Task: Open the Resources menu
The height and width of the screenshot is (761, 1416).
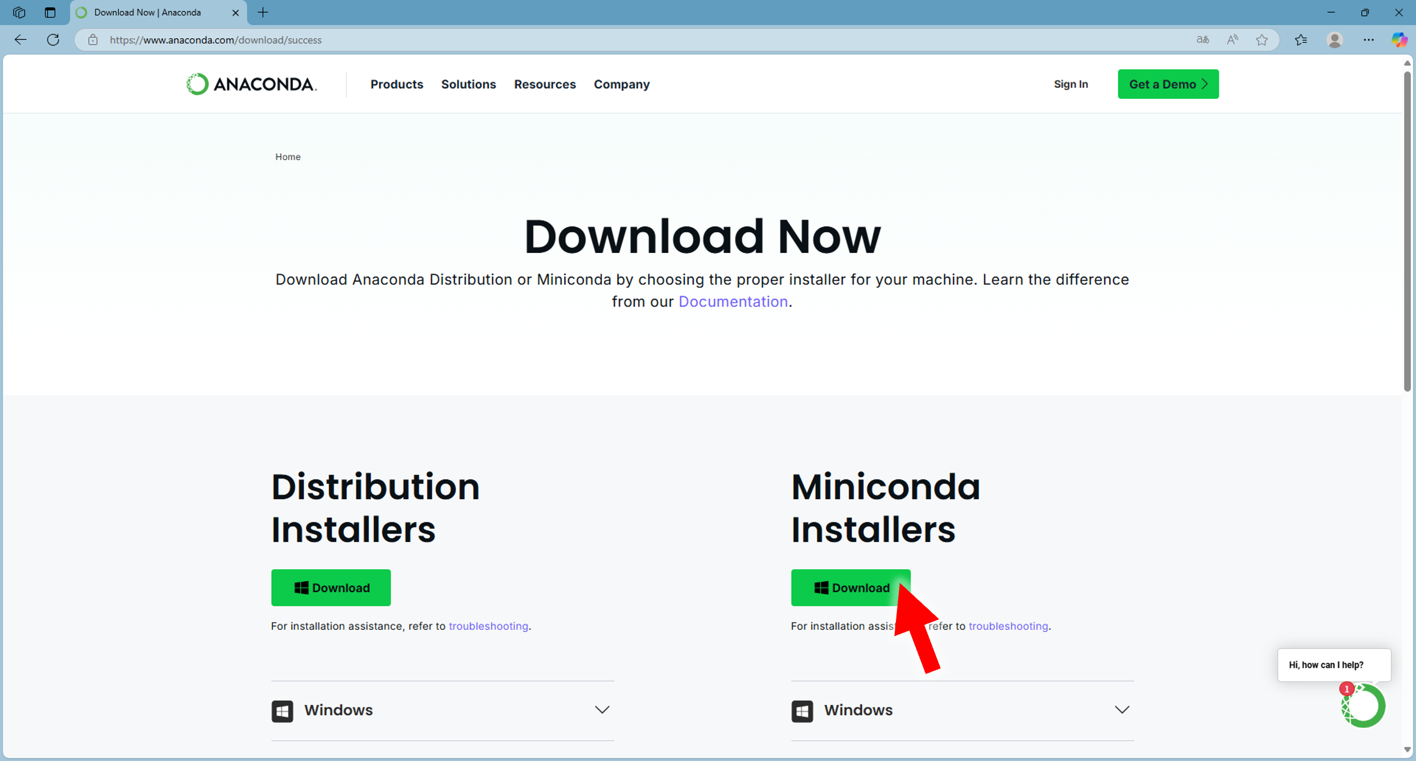Action: (545, 84)
